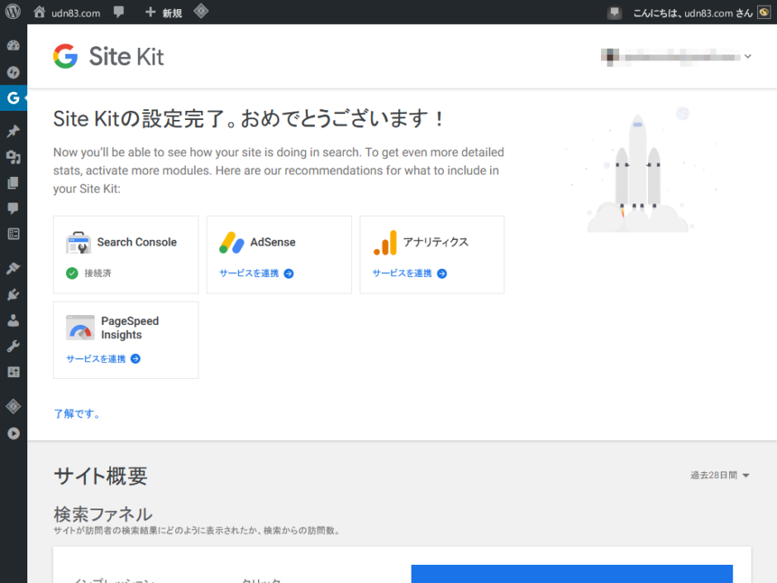Click the 検索ファネル heading

tap(103, 514)
